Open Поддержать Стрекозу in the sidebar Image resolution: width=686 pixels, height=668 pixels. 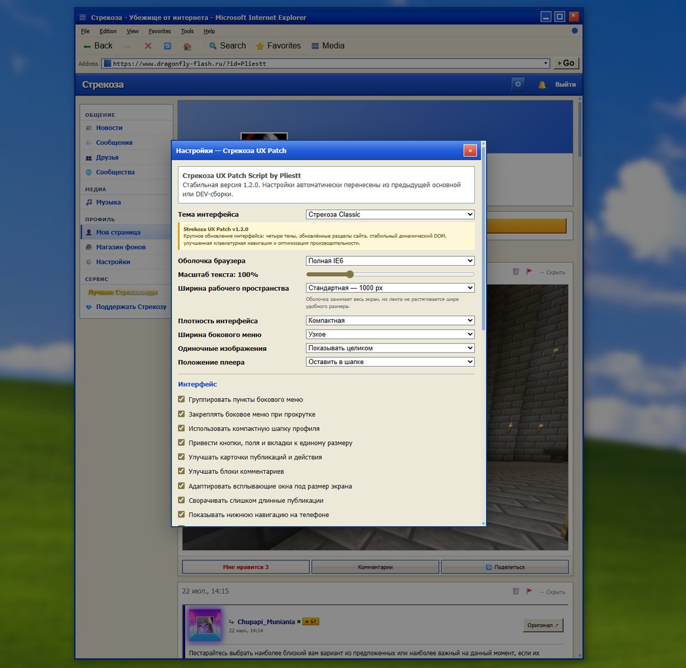131,307
